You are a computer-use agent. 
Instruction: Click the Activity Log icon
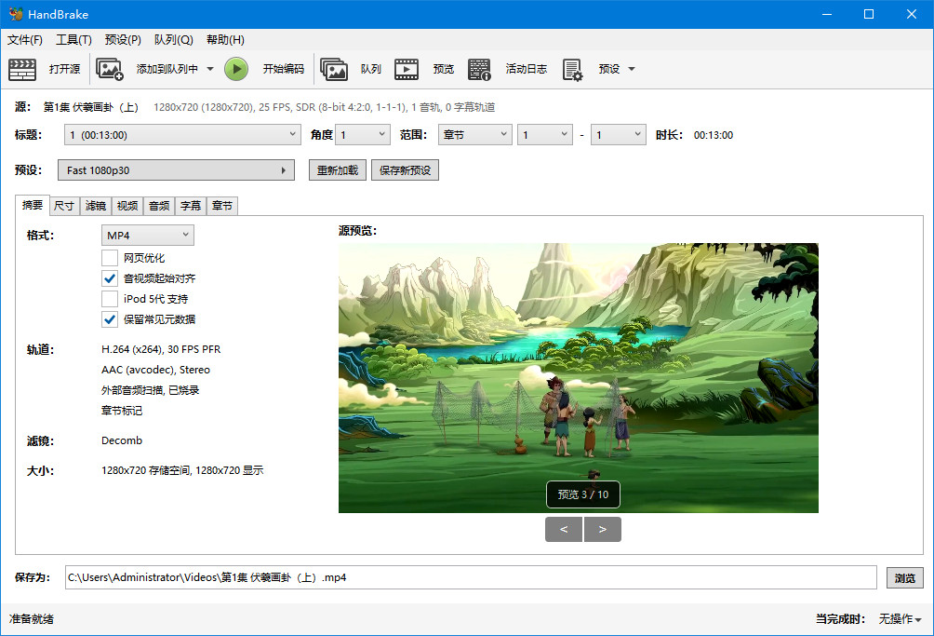coord(479,69)
